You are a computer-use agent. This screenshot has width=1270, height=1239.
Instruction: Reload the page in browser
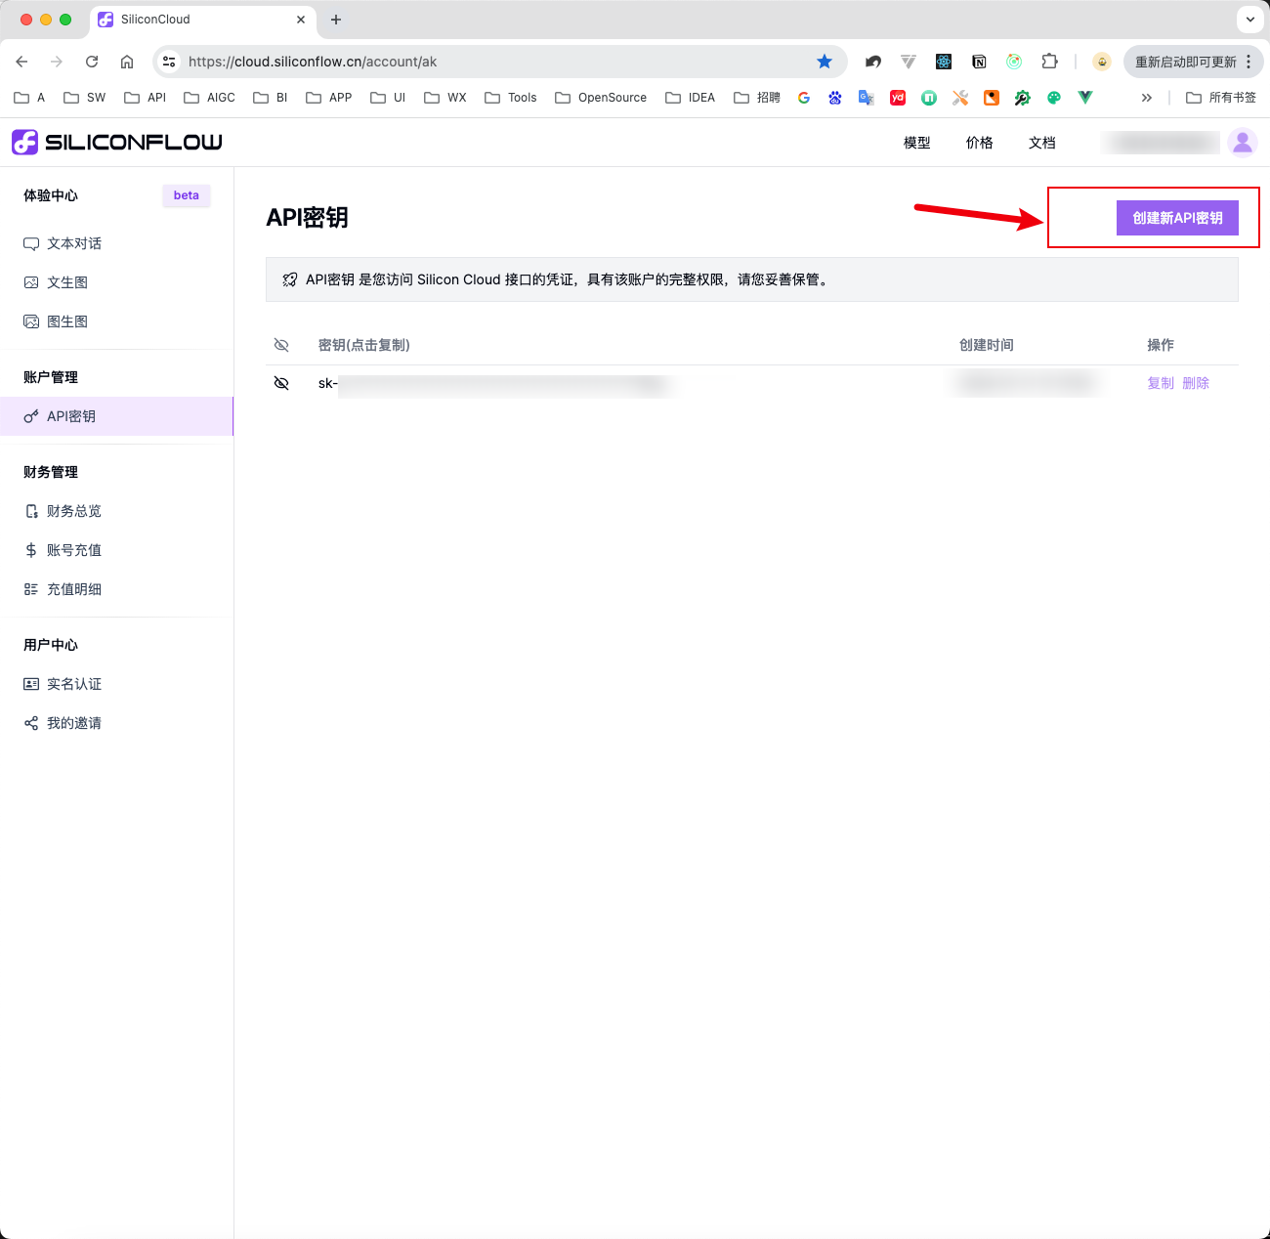(92, 62)
